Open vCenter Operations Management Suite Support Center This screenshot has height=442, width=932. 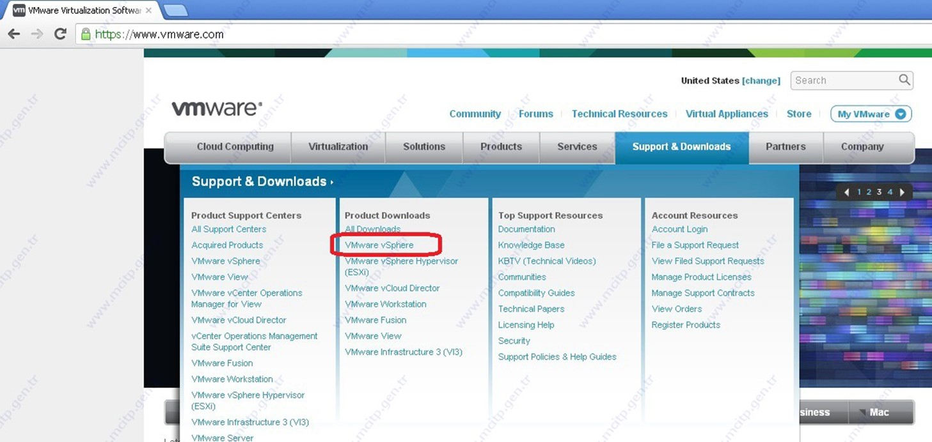click(x=255, y=342)
